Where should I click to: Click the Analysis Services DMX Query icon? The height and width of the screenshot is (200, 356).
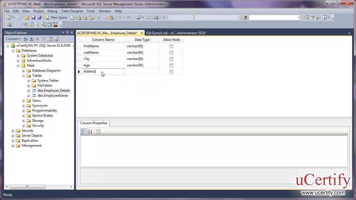85,17
